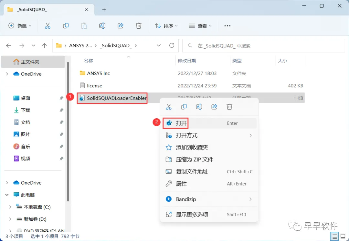Screen dimensions: 349x241
Task: Open the 打开方式 submenu
Action: (209, 135)
